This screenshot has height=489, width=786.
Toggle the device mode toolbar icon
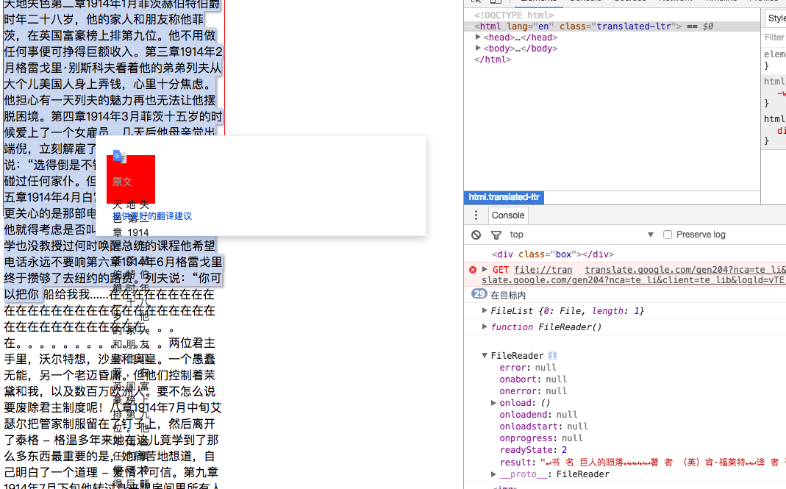[496, 2]
